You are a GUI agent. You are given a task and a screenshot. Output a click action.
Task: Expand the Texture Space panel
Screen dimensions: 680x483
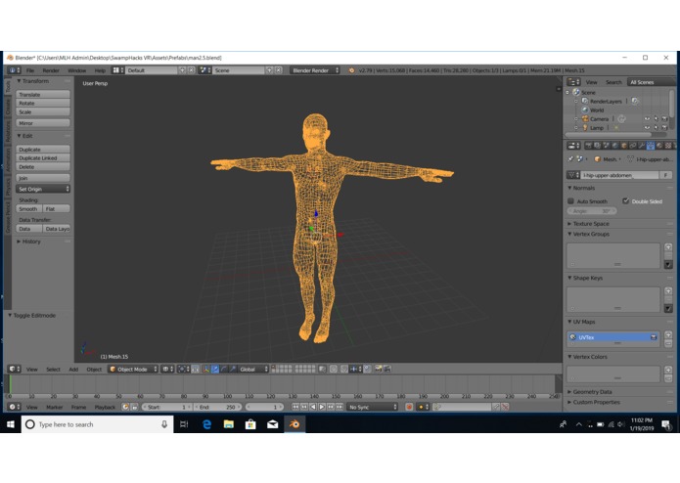tap(588, 224)
